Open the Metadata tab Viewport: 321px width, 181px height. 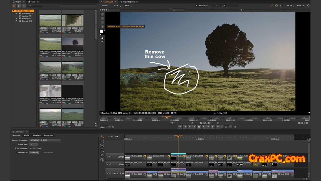click(36, 135)
